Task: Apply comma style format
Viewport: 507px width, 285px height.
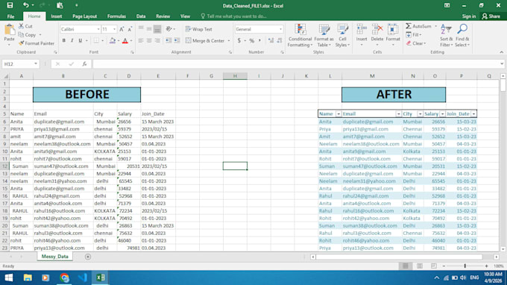Action: point(259,41)
